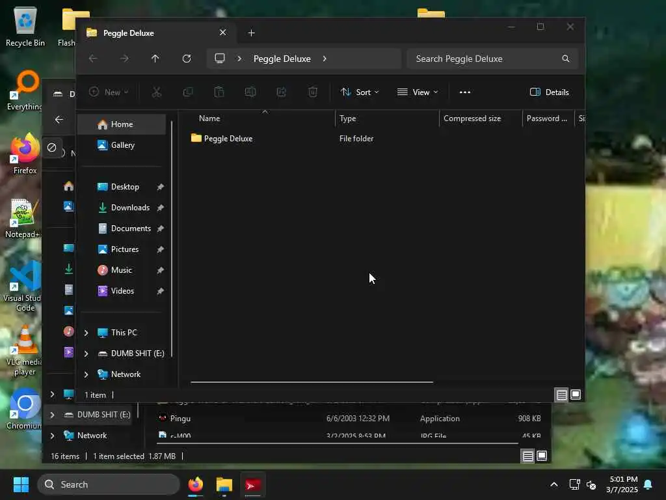The width and height of the screenshot is (666, 500).
Task: Click horizontal scrollbar in file list
Action: pos(312,382)
